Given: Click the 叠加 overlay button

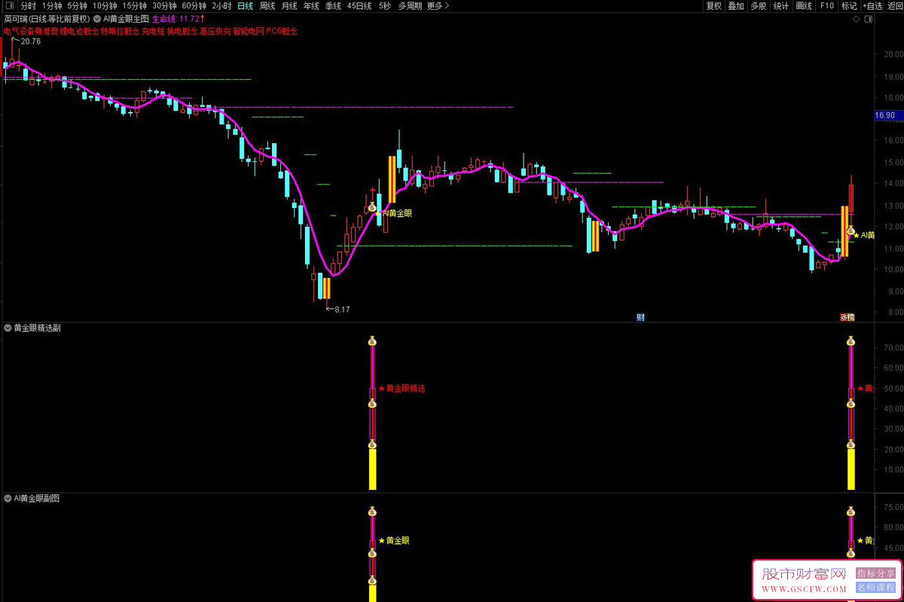Looking at the screenshot, I should tap(736, 5).
